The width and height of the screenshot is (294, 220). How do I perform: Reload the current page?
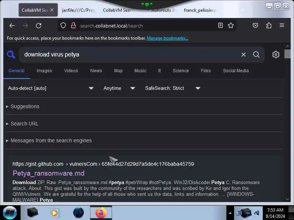point(39,26)
